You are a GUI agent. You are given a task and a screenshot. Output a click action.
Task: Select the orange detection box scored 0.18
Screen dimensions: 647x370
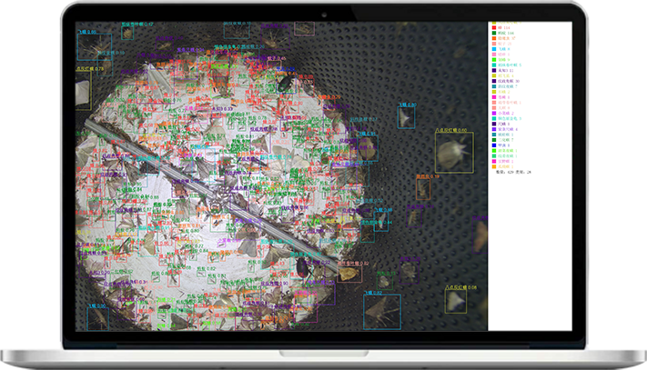click(422, 188)
